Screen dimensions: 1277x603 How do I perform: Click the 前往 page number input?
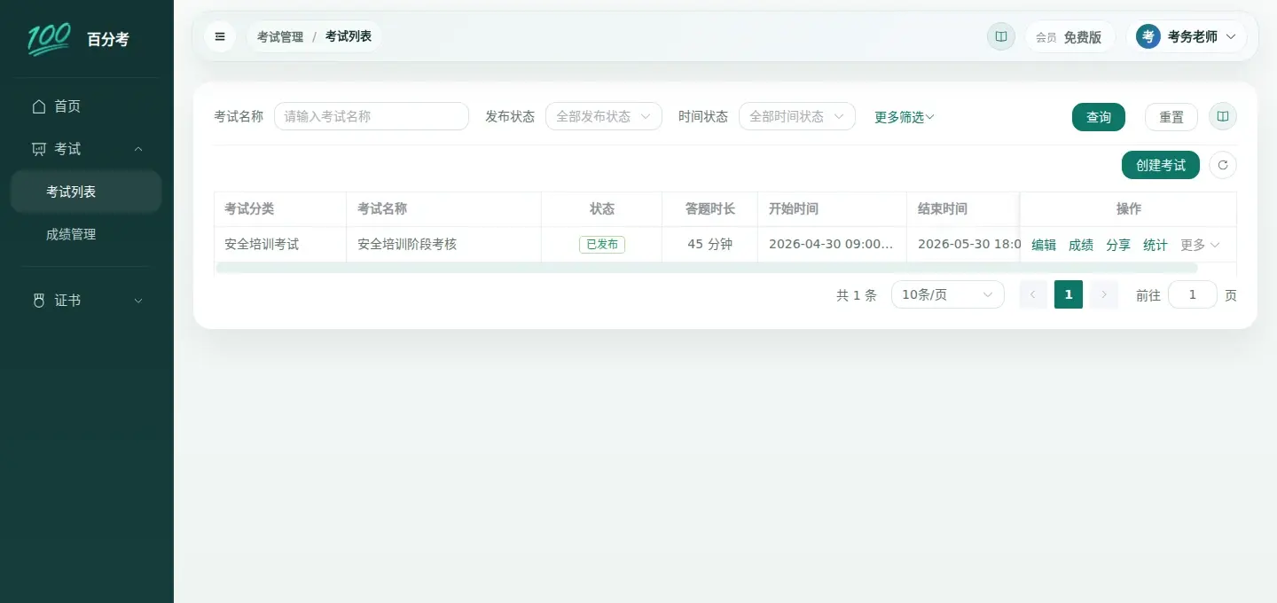[x=1193, y=294]
